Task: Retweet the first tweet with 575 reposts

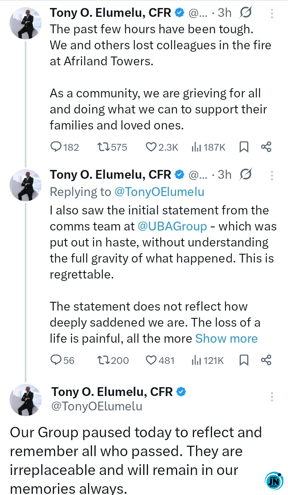Action: point(112,147)
